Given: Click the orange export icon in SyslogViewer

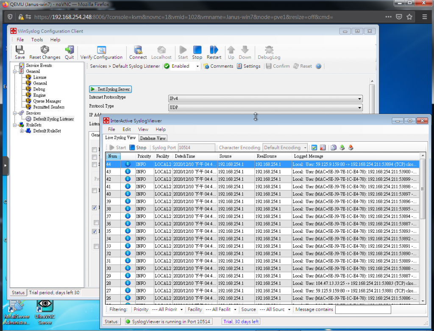Looking at the screenshot, I should (x=351, y=148).
